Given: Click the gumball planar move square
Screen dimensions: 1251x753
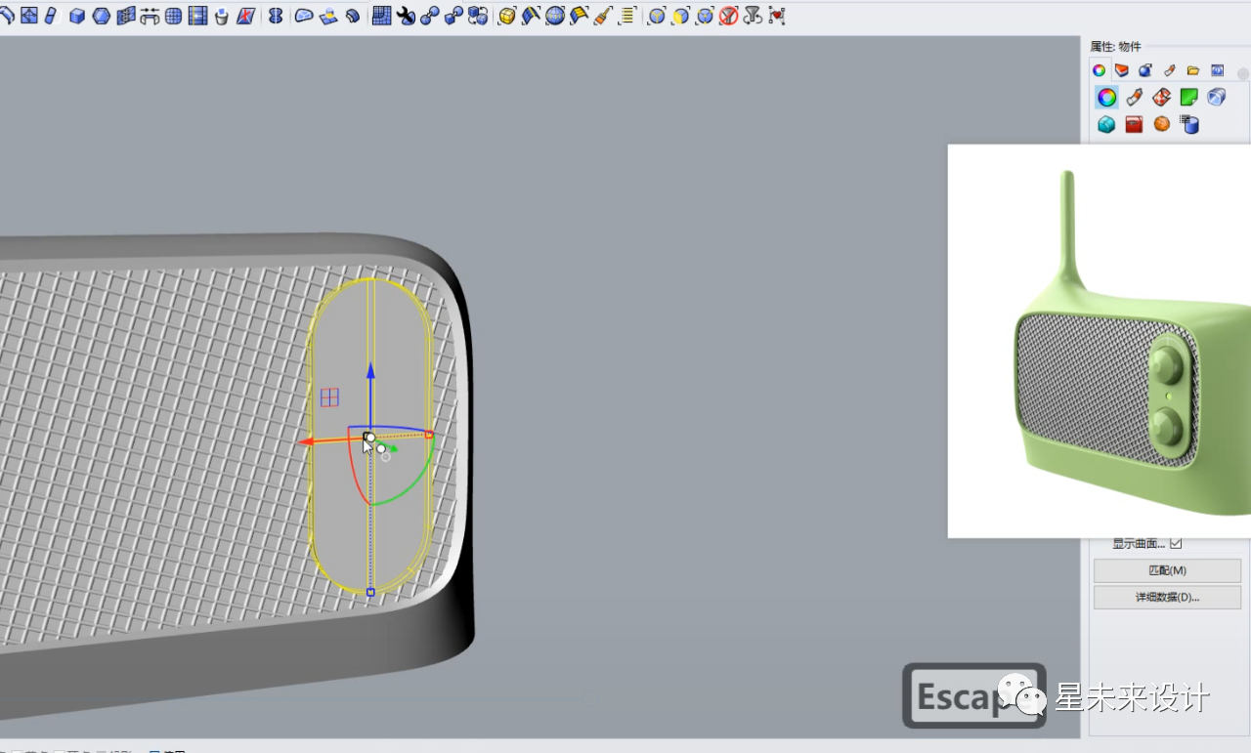Looking at the screenshot, I should tap(329, 397).
